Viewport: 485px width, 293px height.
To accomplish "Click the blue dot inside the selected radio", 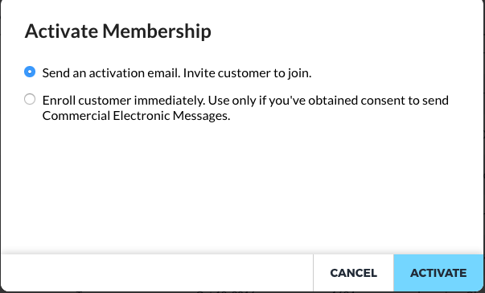I will (x=30, y=72).
